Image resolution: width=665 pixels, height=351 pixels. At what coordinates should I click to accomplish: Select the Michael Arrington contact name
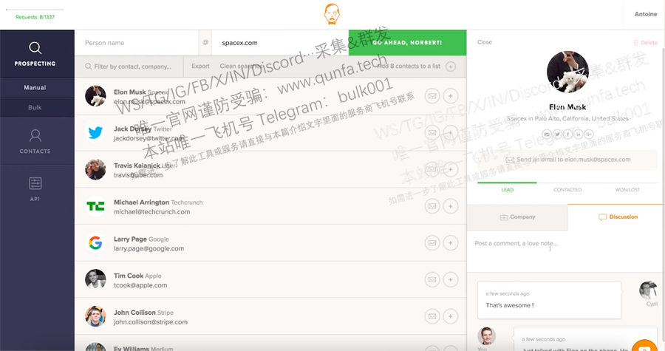(x=141, y=202)
